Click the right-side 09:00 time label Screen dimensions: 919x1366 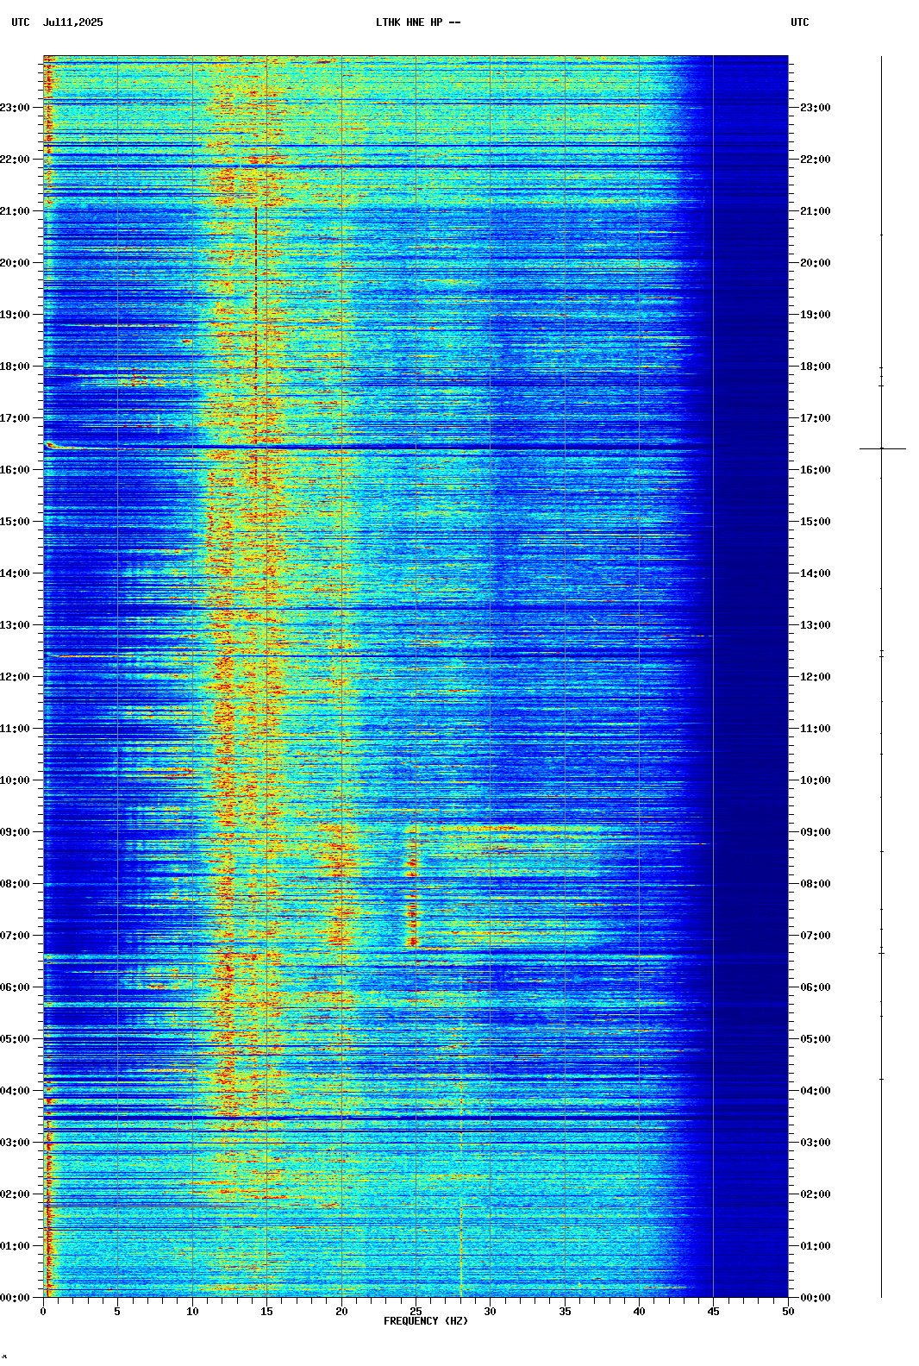point(816,832)
